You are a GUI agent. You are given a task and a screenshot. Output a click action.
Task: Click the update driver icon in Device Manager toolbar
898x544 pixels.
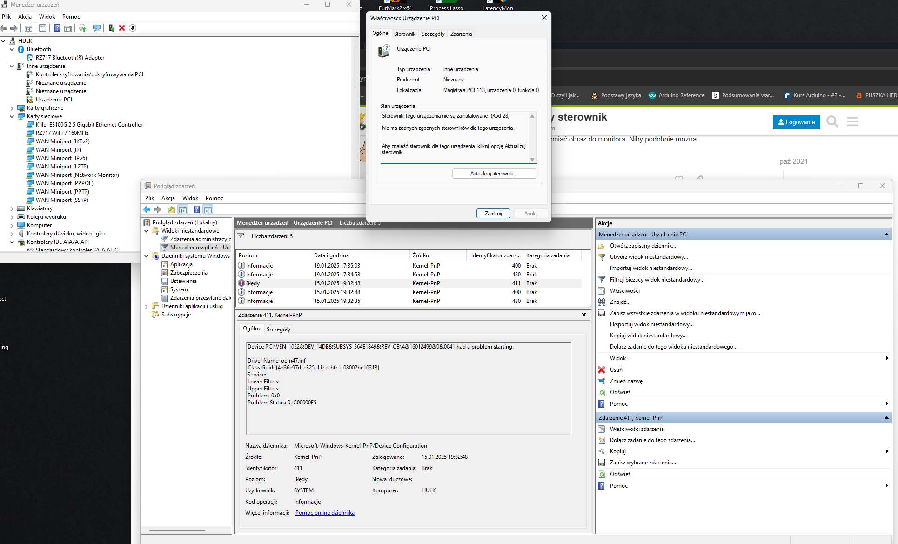[x=112, y=28]
